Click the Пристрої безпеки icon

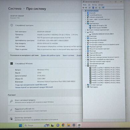(88, 55)
